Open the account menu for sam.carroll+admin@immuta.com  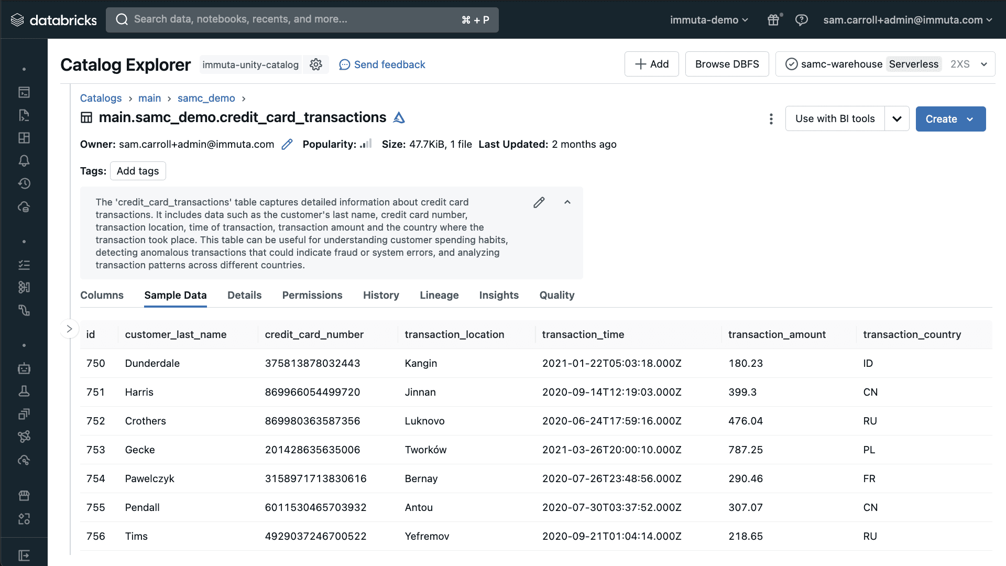[x=907, y=20]
